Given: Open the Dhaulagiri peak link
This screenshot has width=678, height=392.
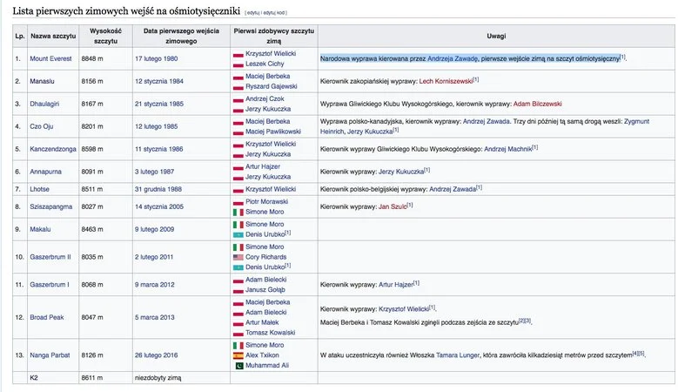Looking at the screenshot, I should [44, 104].
